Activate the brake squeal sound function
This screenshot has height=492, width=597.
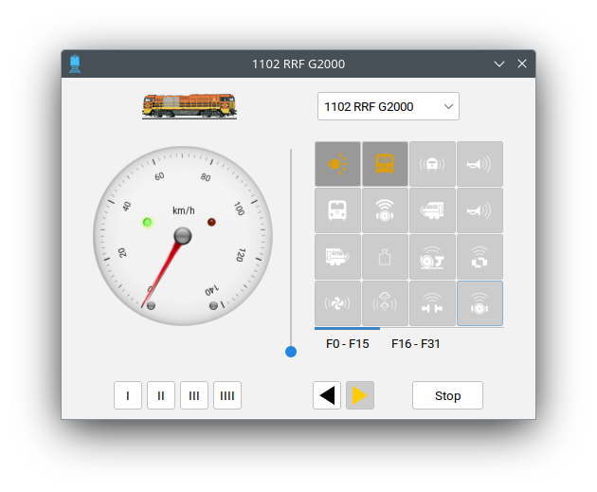pyautogui.click(x=432, y=257)
